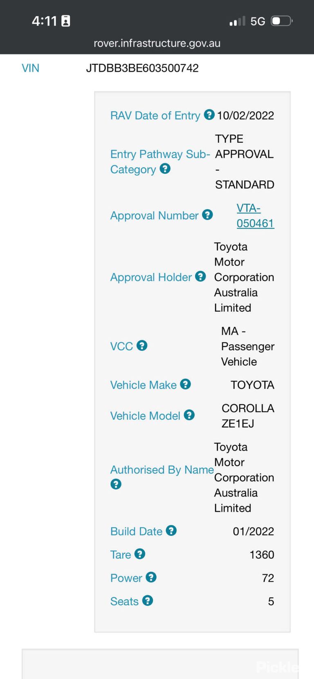Screen dimensions: 314x679
Task: Click the VIN label
Action: click(31, 68)
